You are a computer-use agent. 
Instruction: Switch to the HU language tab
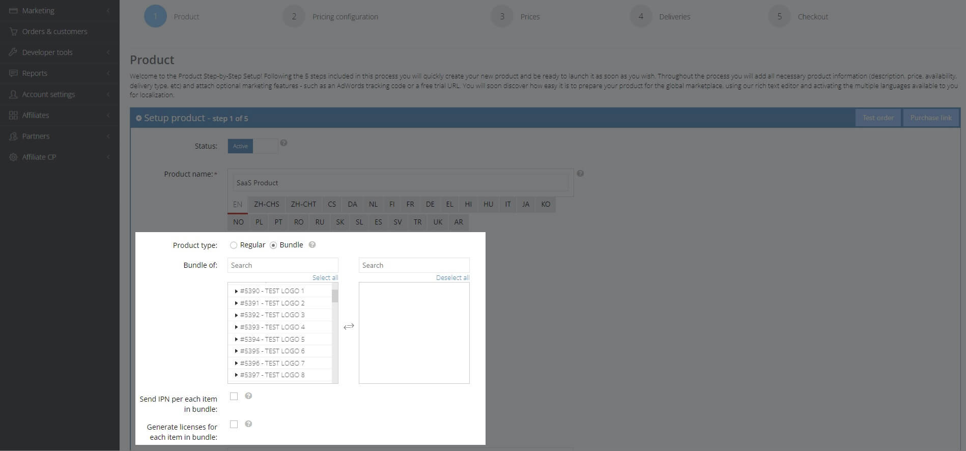[x=489, y=204]
